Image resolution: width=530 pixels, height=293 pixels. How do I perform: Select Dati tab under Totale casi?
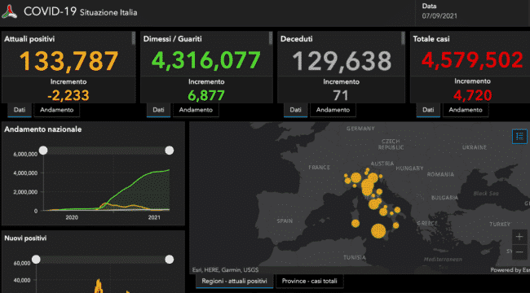(428, 110)
